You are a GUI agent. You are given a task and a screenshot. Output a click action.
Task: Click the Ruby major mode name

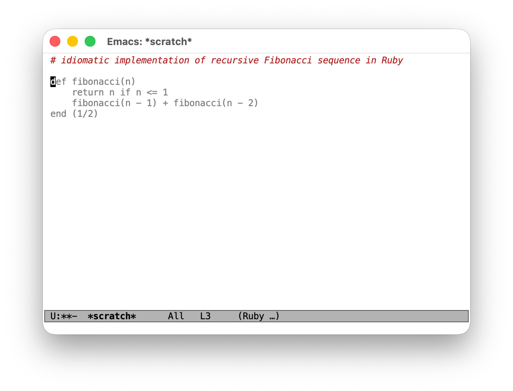tap(254, 316)
